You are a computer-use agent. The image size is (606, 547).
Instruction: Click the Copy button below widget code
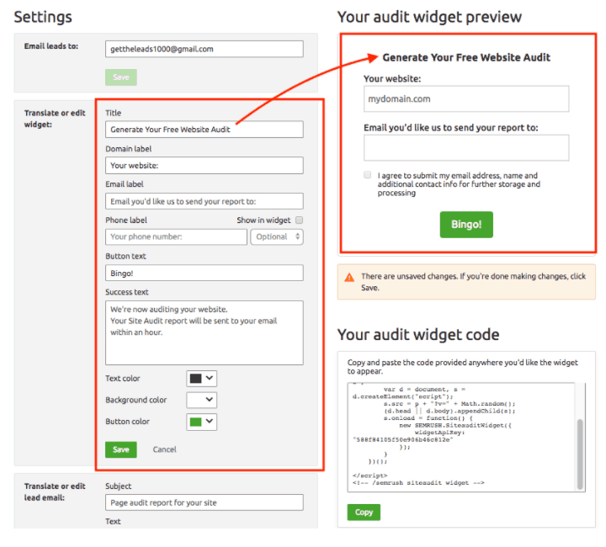tap(364, 512)
